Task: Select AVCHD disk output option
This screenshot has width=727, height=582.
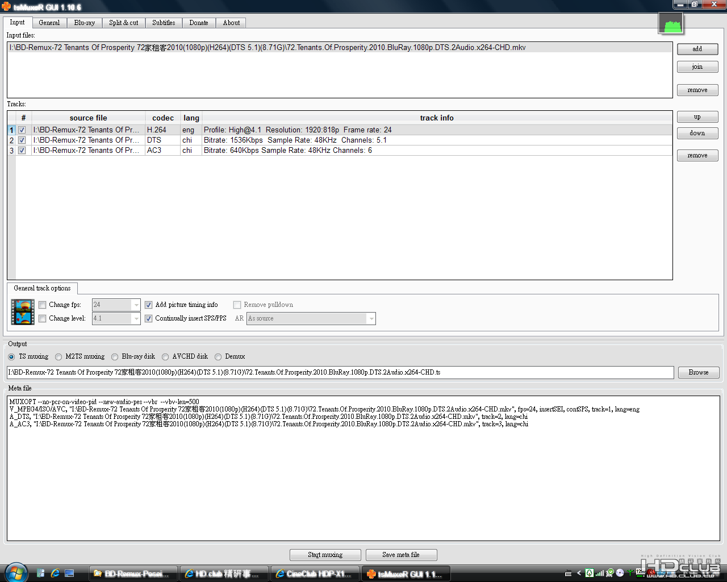Action: click(165, 357)
